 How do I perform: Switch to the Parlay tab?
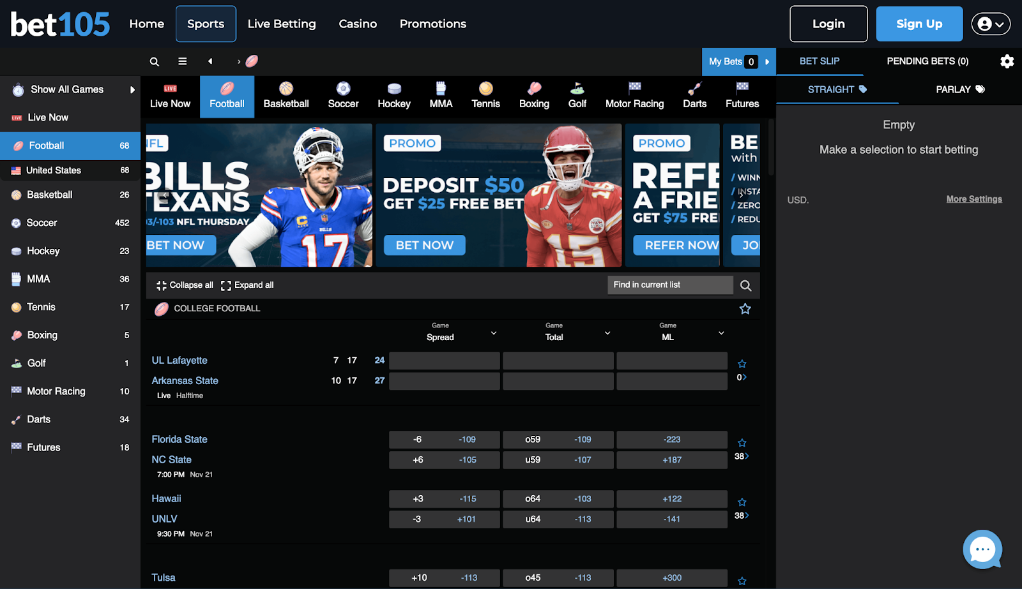pyautogui.click(x=960, y=89)
